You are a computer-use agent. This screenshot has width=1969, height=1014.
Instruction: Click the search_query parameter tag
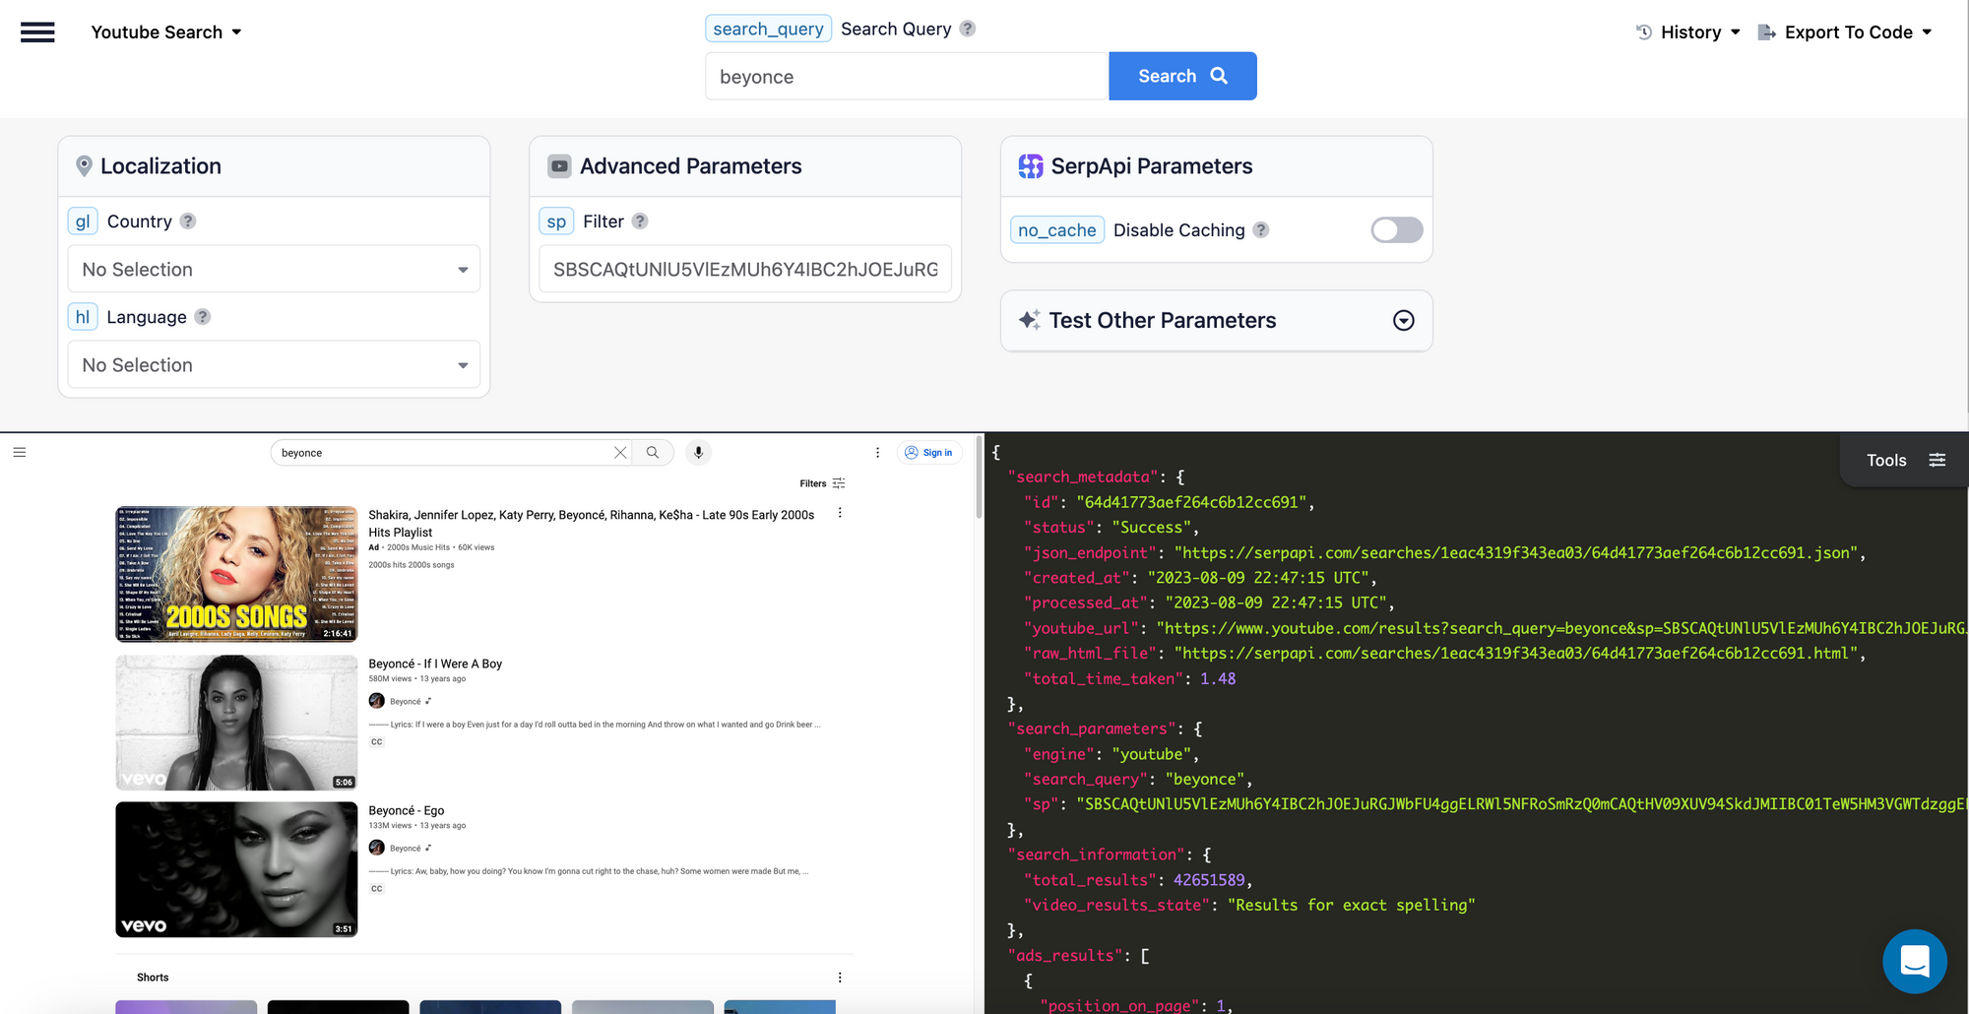768,29
